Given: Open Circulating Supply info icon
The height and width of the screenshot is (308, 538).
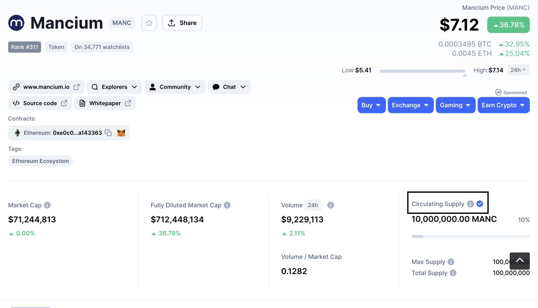Looking at the screenshot, I should [x=470, y=204].
